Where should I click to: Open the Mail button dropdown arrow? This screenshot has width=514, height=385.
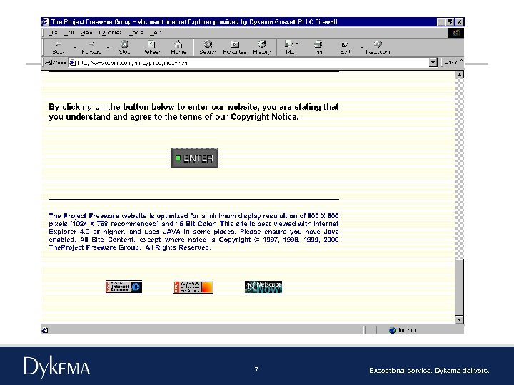coord(296,43)
